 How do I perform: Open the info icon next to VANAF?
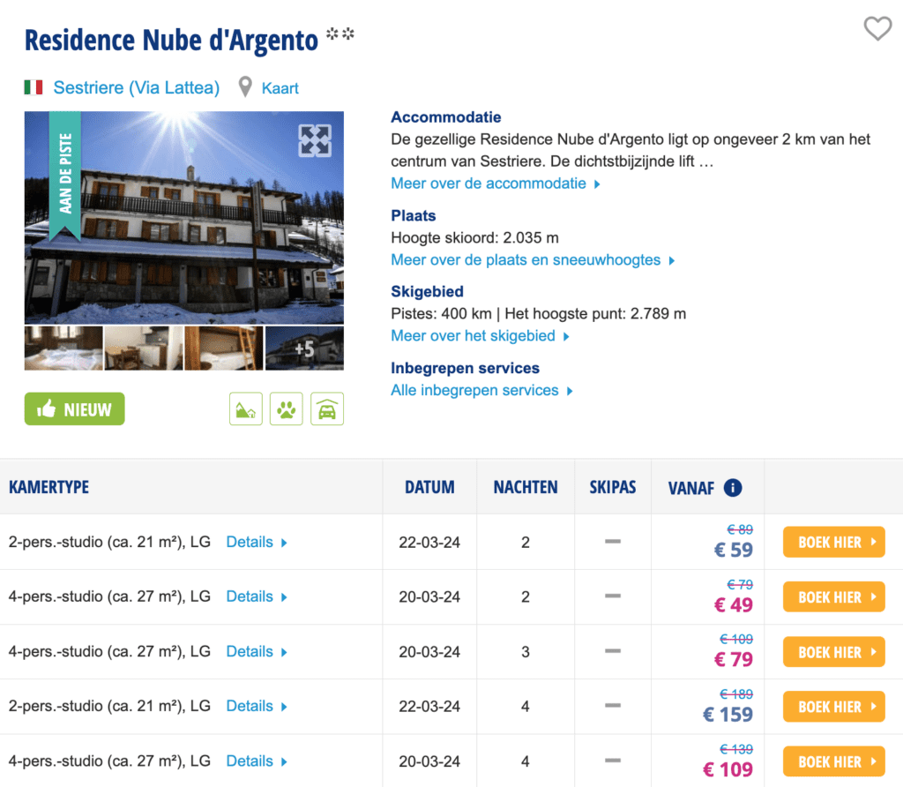[732, 488]
